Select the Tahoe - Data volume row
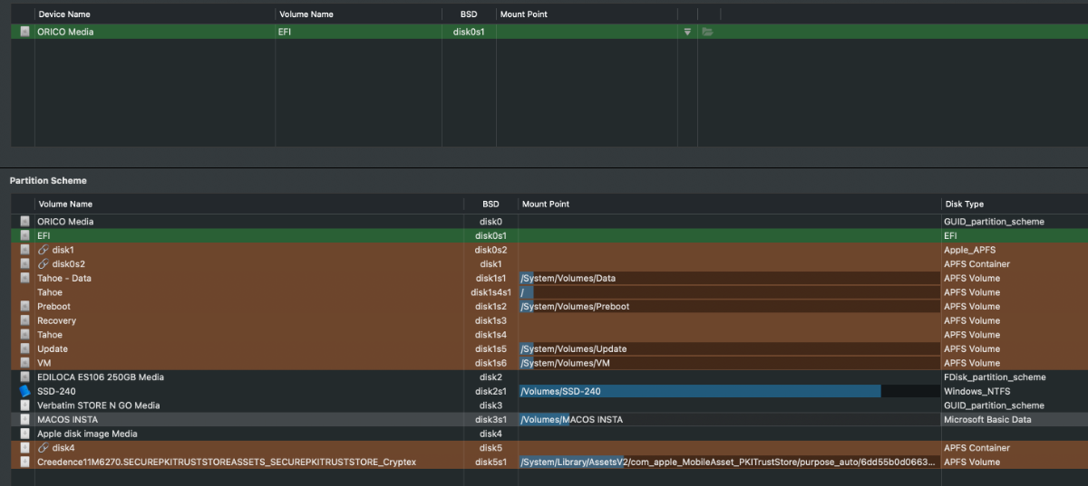This screenshot has height=486, width=1088. [63, 279]
